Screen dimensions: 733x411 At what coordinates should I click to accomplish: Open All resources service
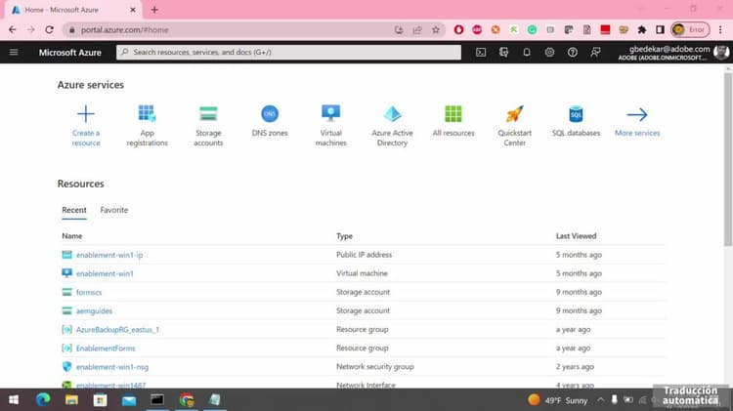(453, 121)
